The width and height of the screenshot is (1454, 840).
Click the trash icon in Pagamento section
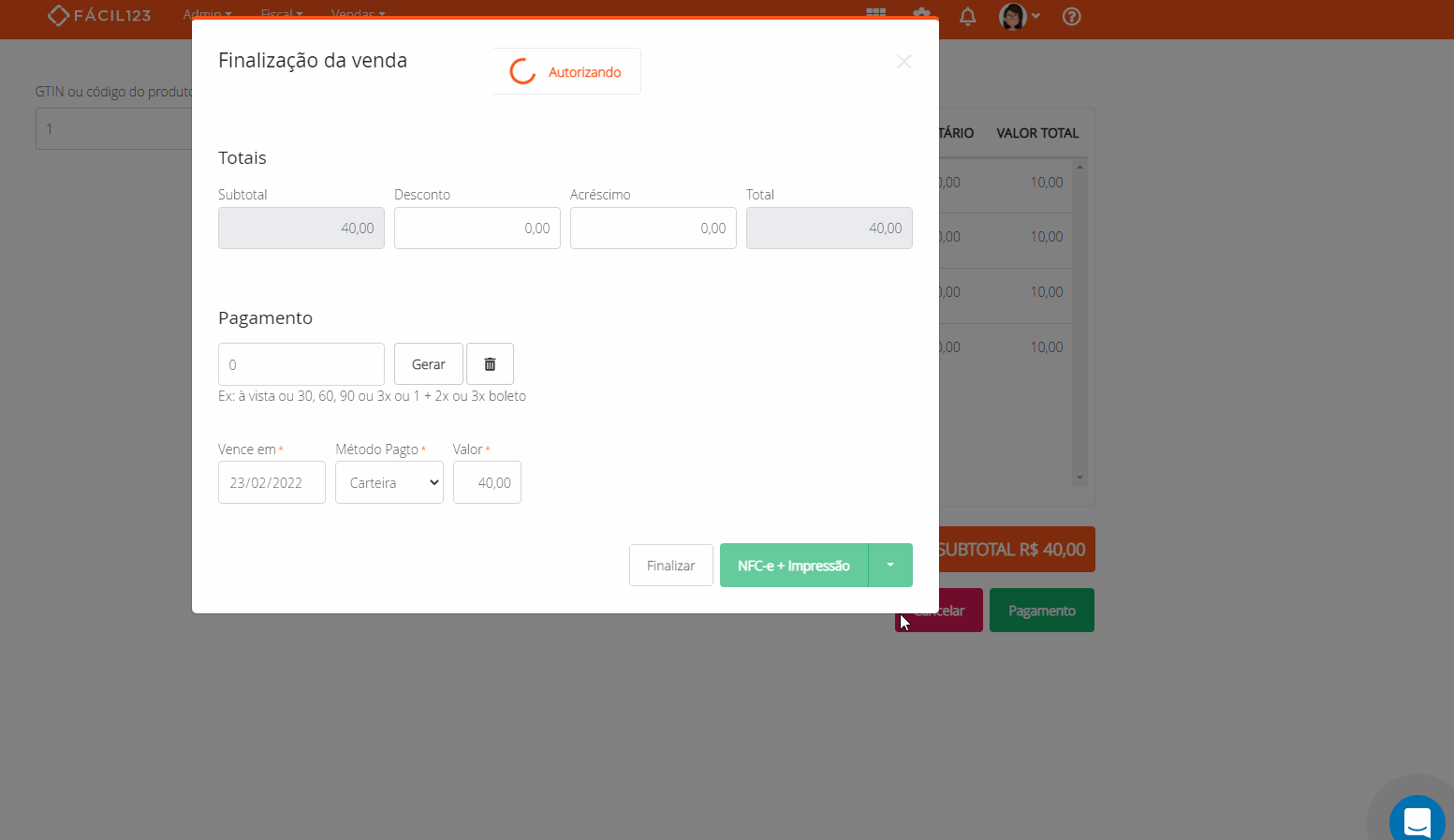point(490,364)
